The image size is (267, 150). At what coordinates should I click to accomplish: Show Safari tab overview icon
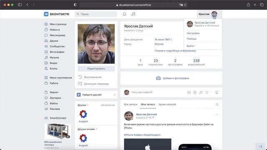[x=262, y=5]
